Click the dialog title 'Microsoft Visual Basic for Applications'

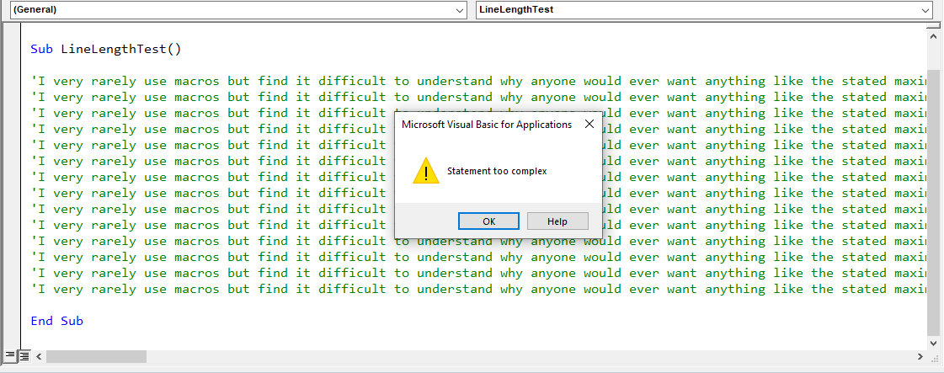click(x=487, y=125)
